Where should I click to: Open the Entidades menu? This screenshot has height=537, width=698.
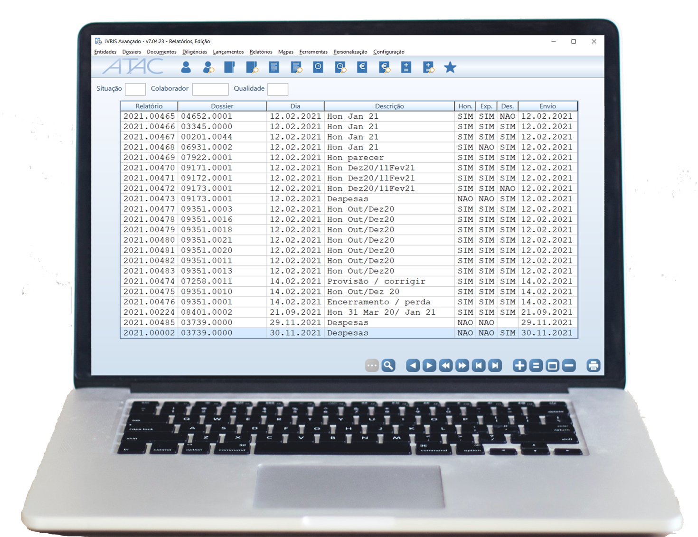(105, 52)
